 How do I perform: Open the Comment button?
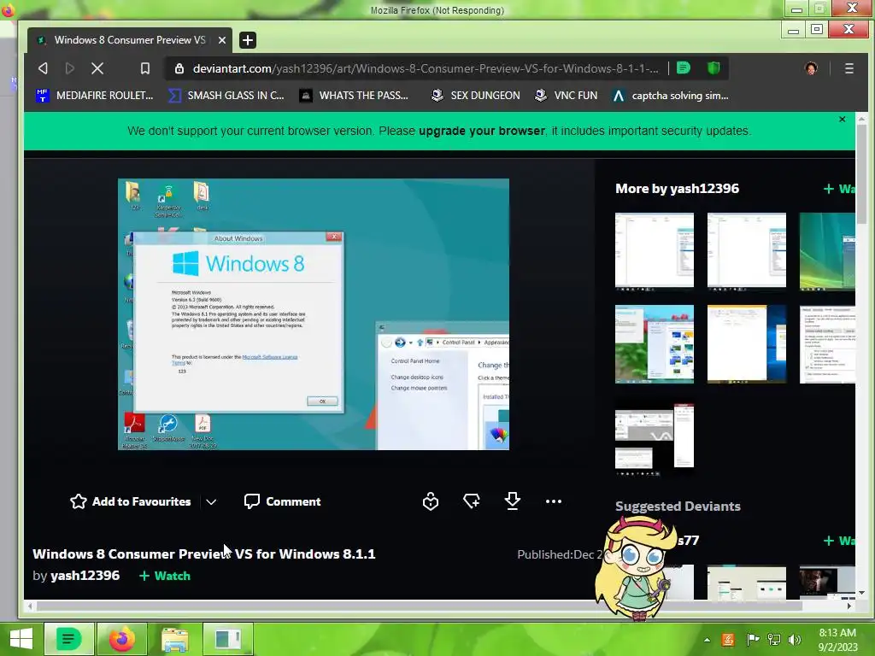click(x=282, y=501)
